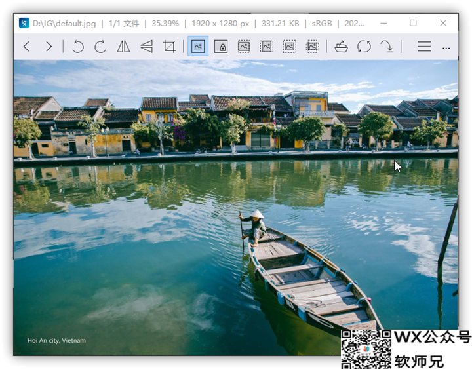Screen dimensions: 472x369
Task: Expand the toolbar overflow ellipsis
Action: coord(446,48)
